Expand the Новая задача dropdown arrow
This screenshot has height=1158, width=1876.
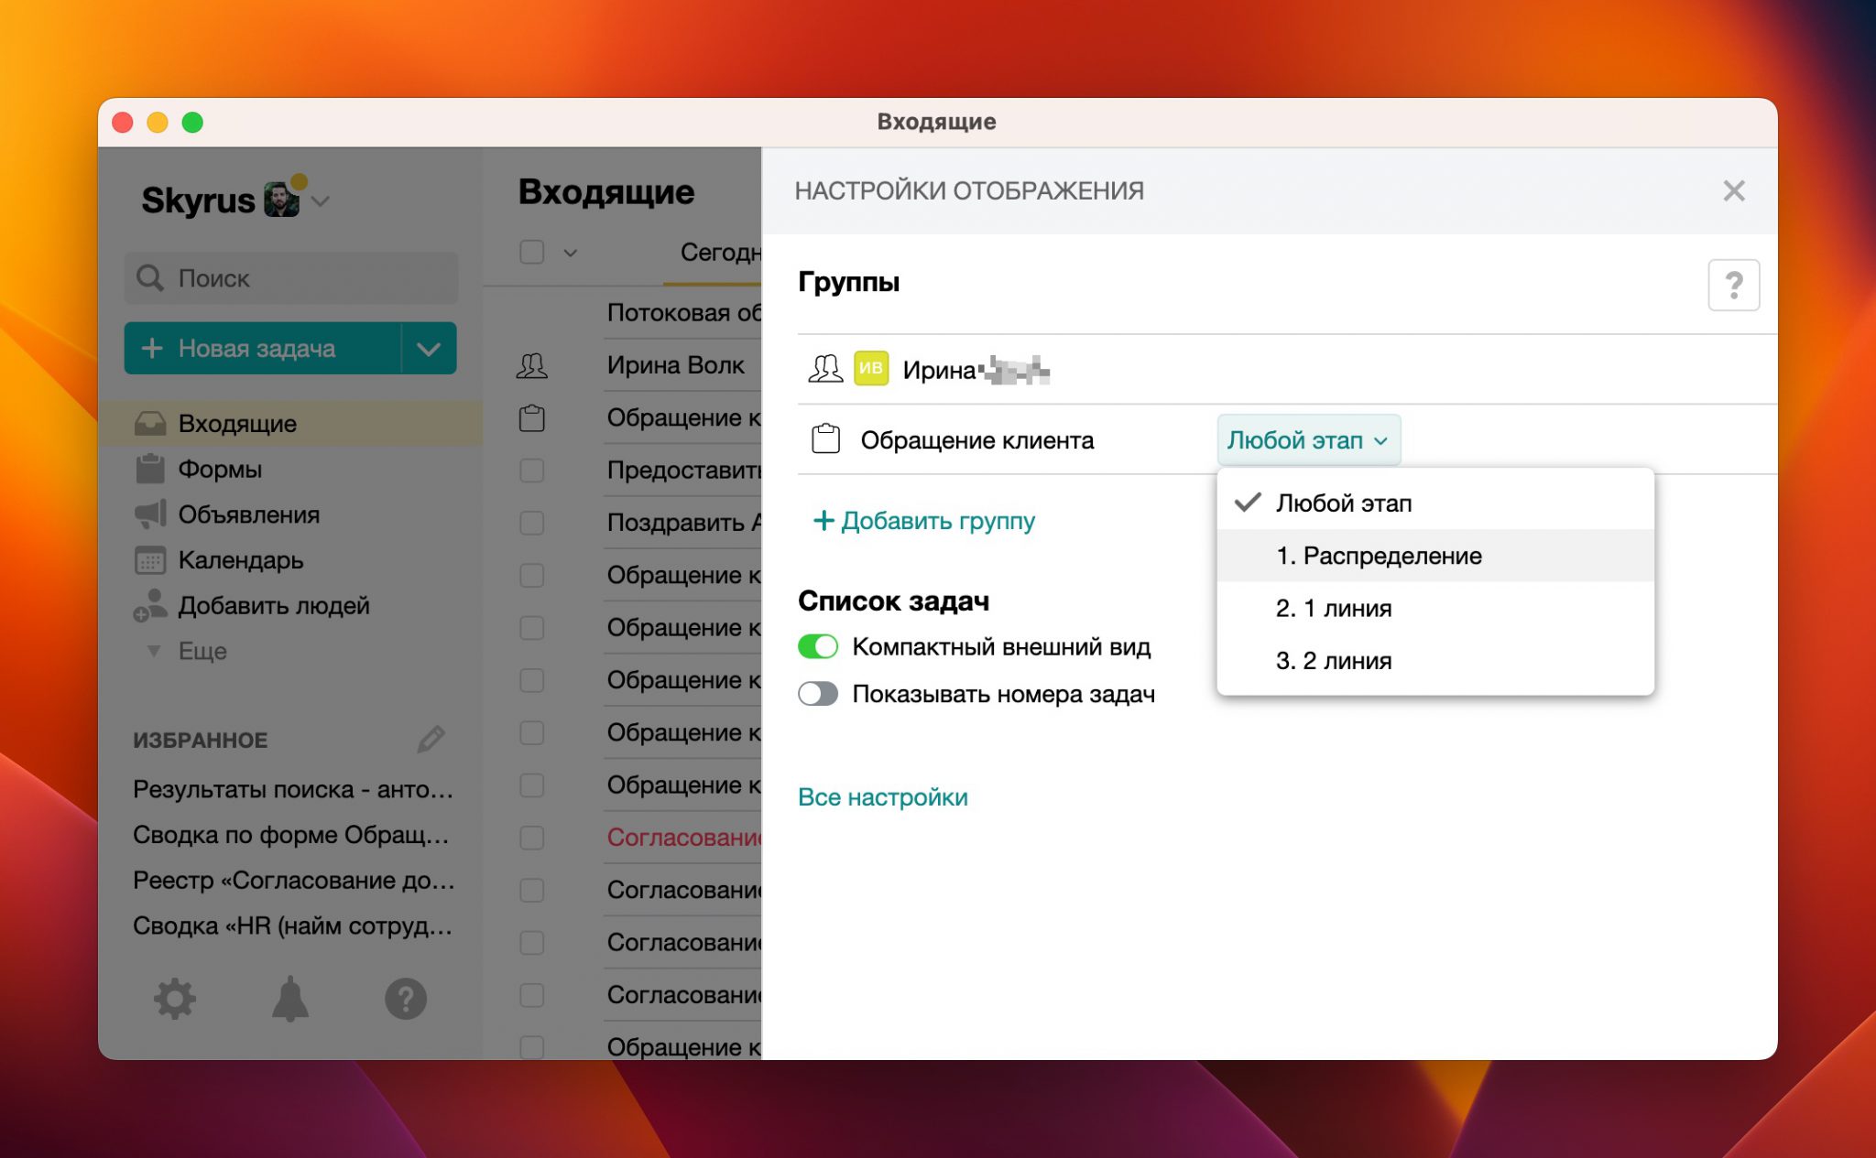[x=429, y=348]
